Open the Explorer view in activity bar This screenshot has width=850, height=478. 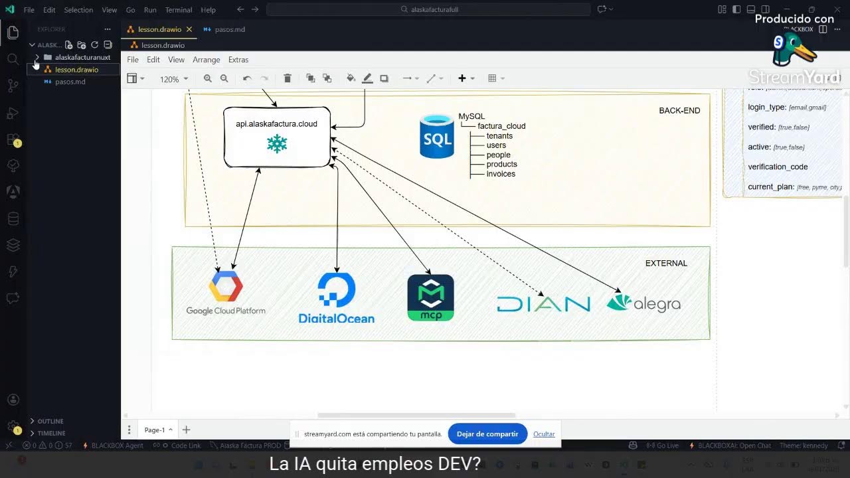coord(13,33)
